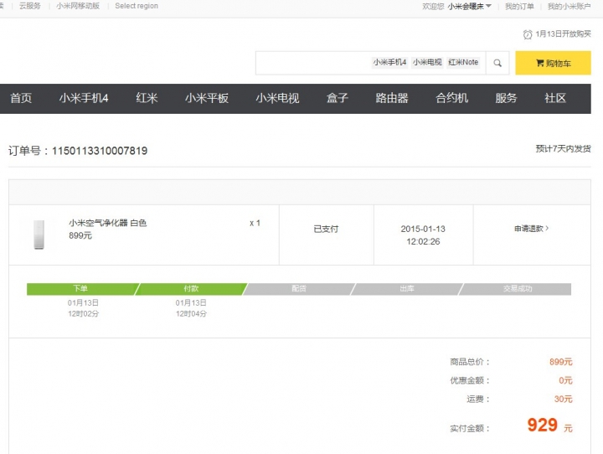Click 1月13日开放购买 notice text
603x454 pixels.
tap(563, 34)
